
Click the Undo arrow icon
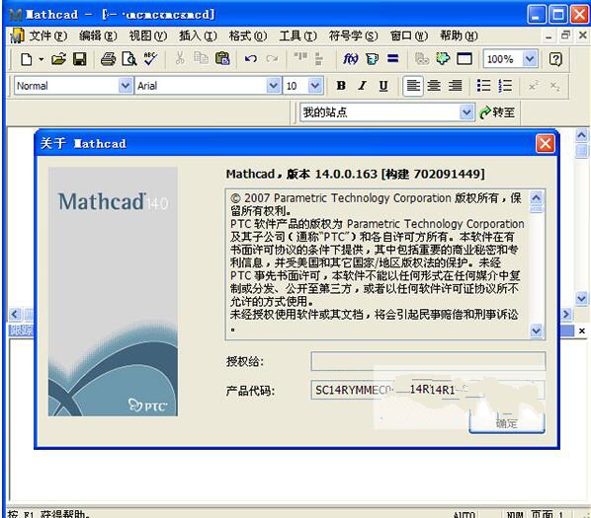coord(251,58)
